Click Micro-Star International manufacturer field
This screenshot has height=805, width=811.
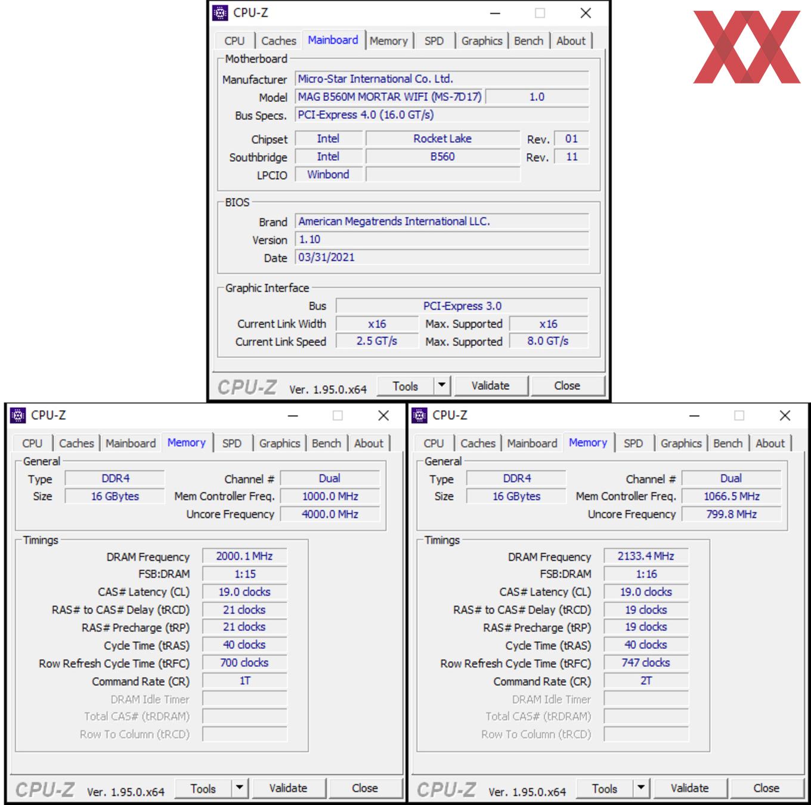(442, 79)
